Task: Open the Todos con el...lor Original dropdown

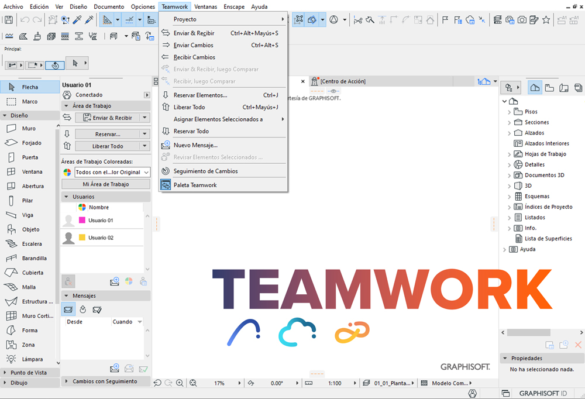Action: pyautogui.click(x=112, y=172)
